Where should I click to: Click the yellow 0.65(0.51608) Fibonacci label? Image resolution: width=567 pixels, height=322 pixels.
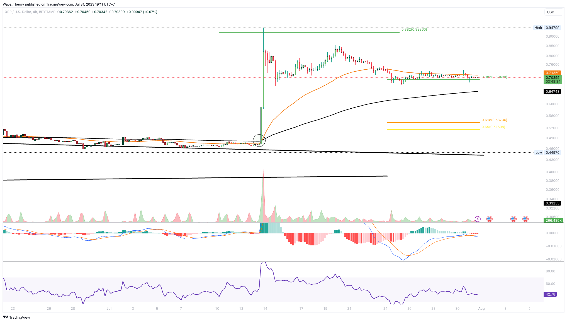[x=493, y=127]
